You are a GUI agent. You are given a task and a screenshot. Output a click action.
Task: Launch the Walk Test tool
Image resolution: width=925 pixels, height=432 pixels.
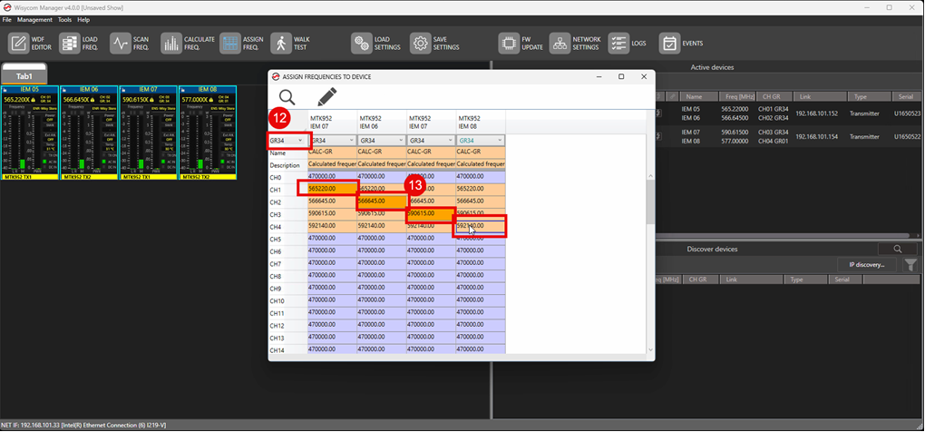(281, 43)
